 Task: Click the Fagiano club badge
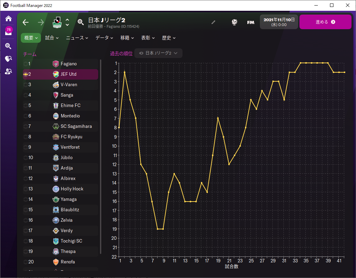pyautogui.click(x=56, y=64)
